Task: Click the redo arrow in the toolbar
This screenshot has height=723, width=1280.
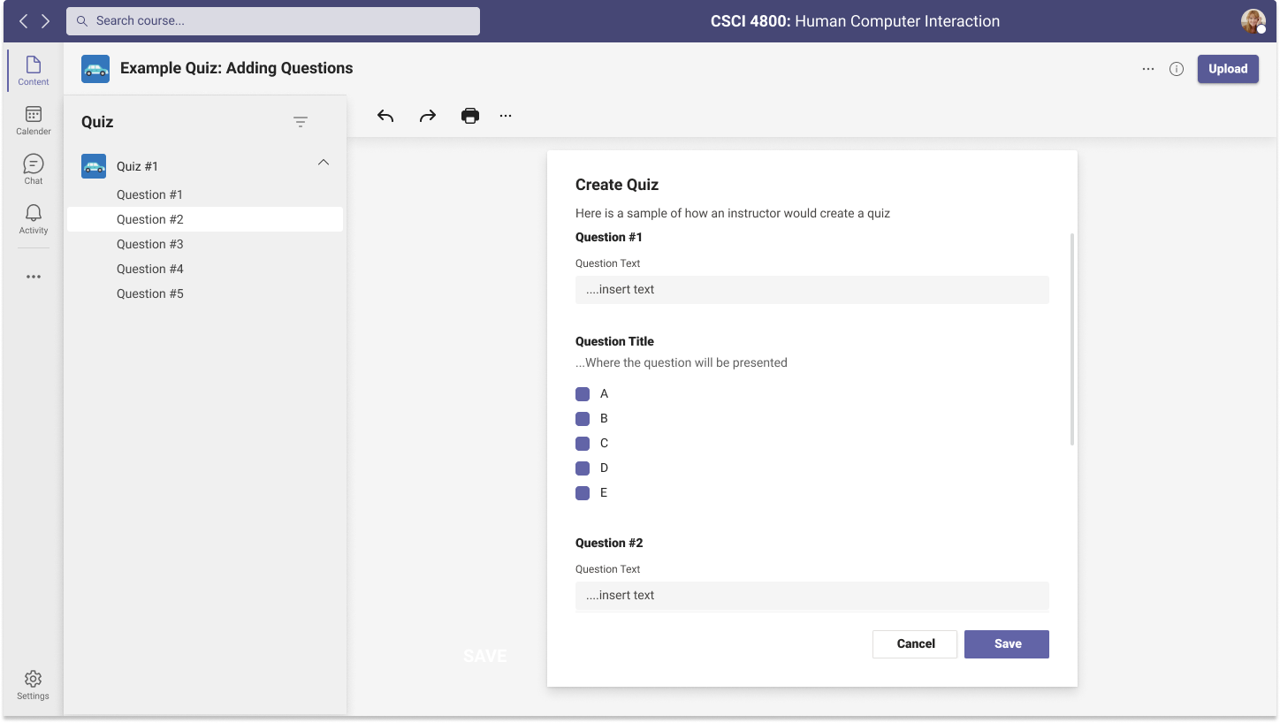Action: click(x=428, y=116)
